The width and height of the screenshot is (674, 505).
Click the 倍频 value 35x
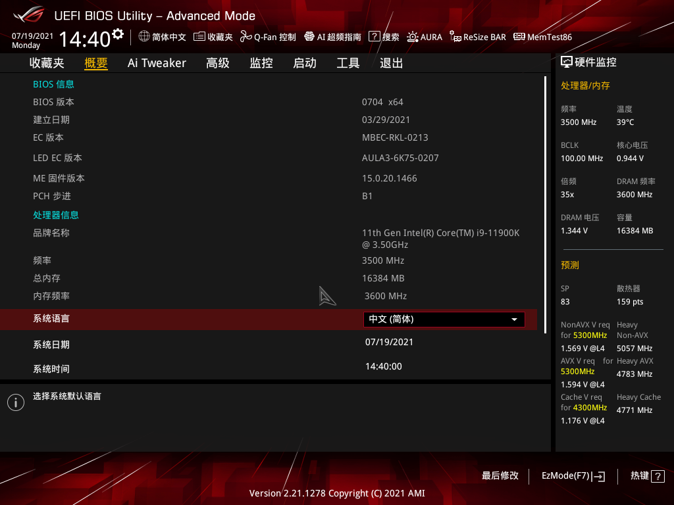click(x=567, y=195)
